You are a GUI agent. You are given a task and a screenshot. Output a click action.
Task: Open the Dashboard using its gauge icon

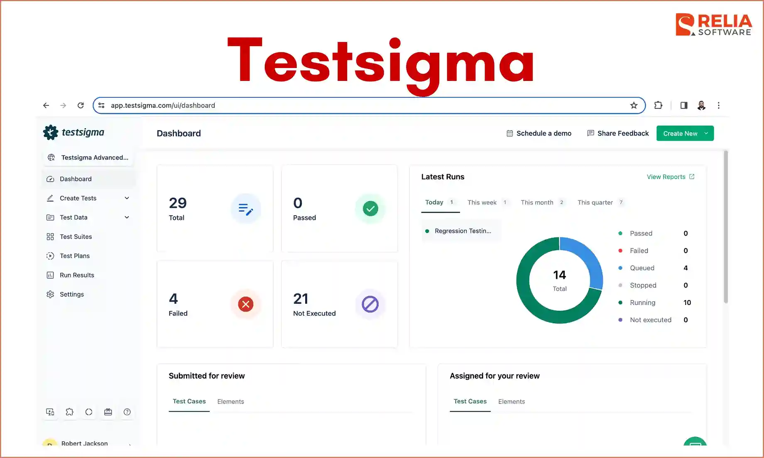50,179
